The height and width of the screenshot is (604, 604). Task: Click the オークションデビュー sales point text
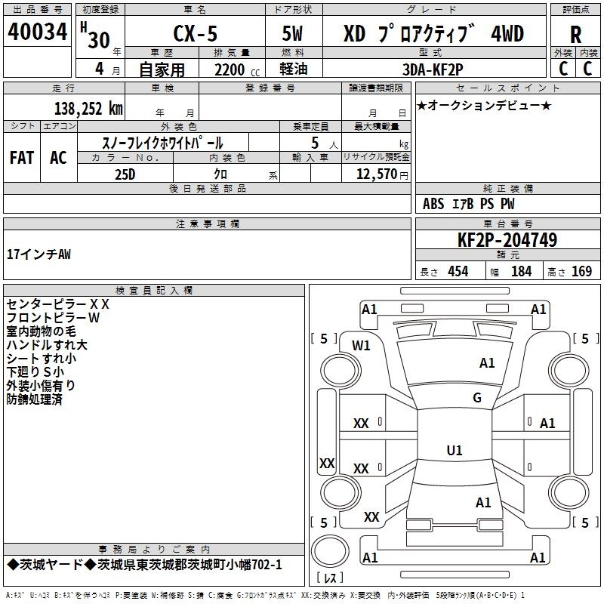(484, 106)
